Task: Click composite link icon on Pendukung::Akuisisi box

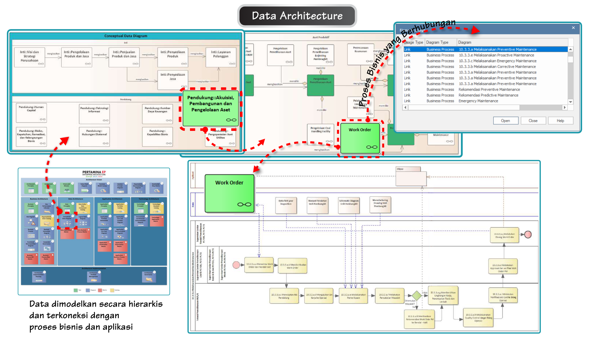Action: pyautogui.click(x=231, y=120)
